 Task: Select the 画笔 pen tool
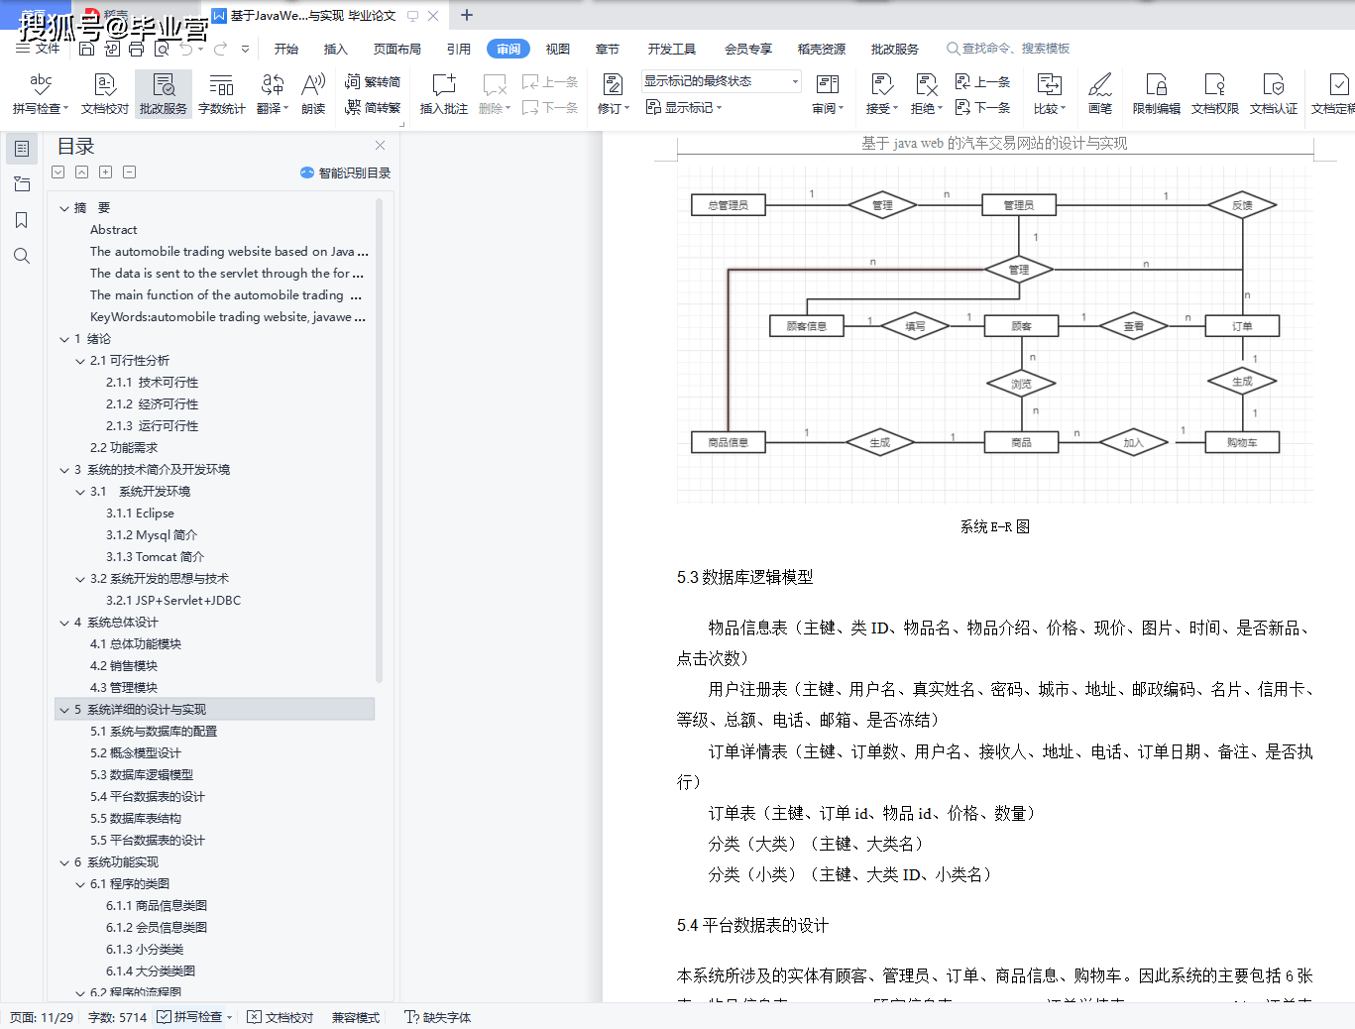1099,93
